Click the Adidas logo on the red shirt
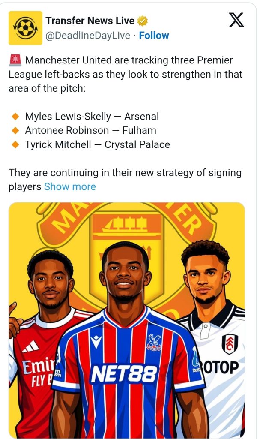260x439 pixels. pyautogui.click(x=31, y=346)
